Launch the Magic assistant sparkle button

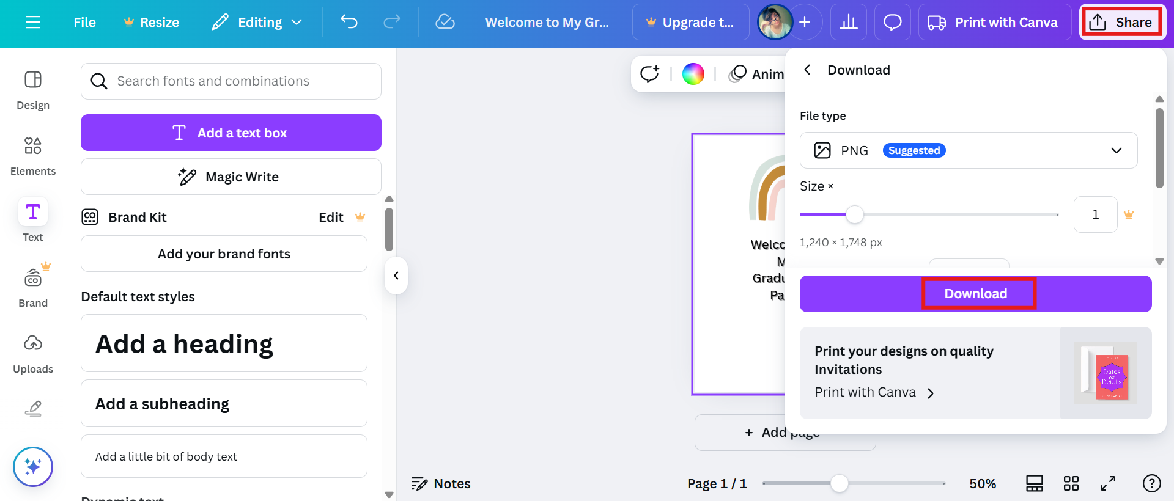[x=33, y=467]
